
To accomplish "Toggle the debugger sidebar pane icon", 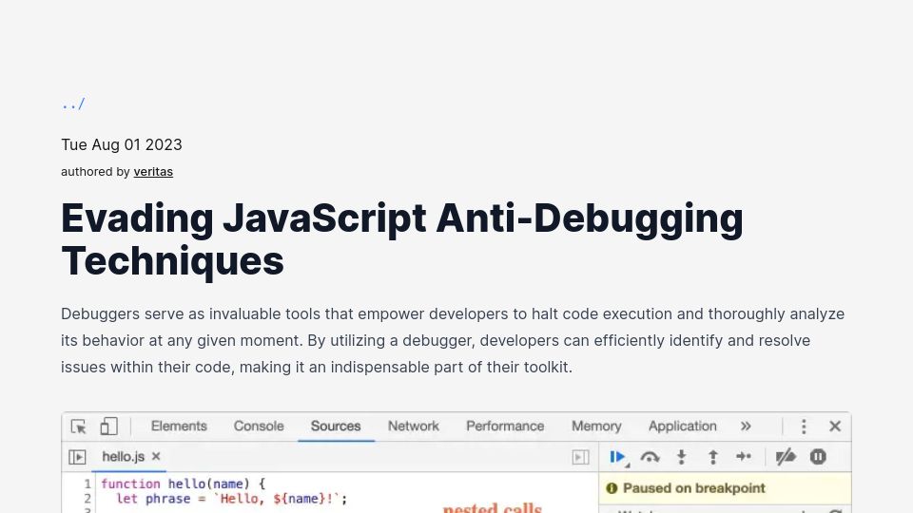I will (580, 457).
